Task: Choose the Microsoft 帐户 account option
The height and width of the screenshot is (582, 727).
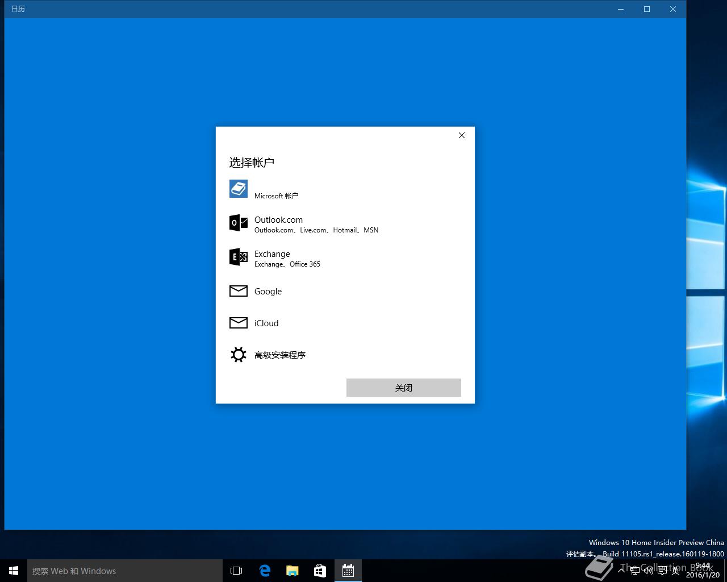Action: (x=345, y=189)
